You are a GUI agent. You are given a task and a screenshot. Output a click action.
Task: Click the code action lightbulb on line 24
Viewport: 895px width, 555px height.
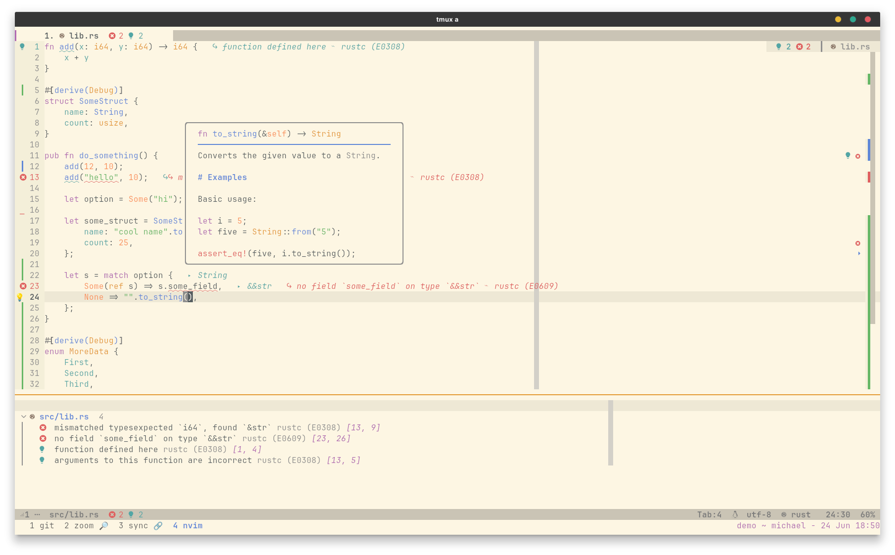click(20, 297)
